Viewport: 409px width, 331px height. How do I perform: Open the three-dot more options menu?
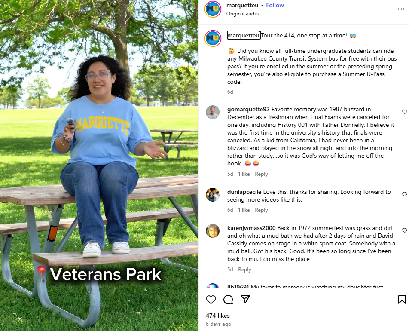401,9
